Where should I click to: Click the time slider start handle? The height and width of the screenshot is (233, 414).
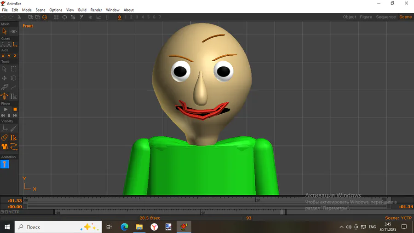pos(25,206)
